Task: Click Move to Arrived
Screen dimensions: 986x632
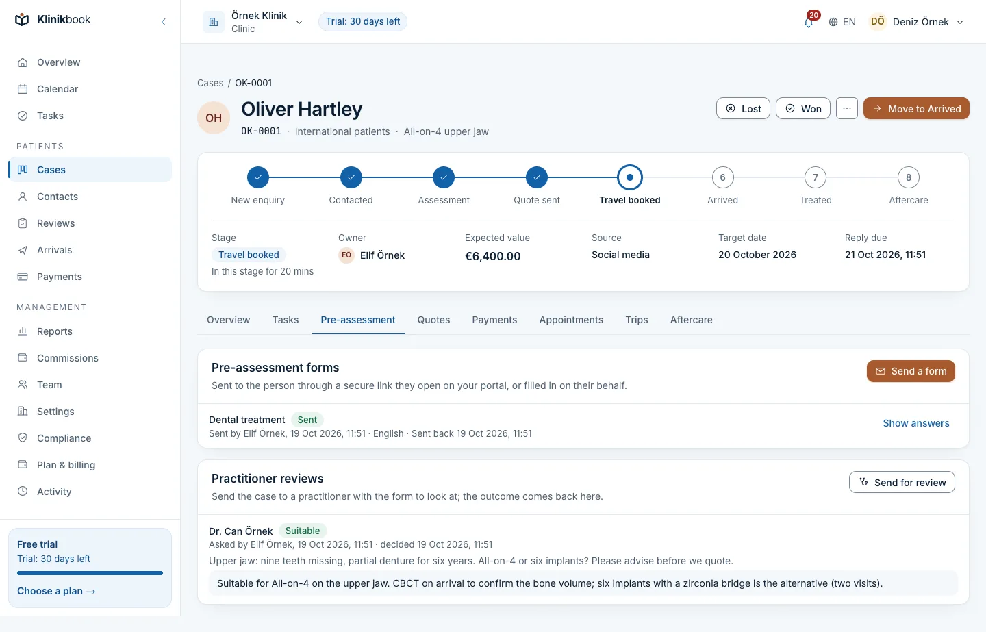Action: coord(916,108)
